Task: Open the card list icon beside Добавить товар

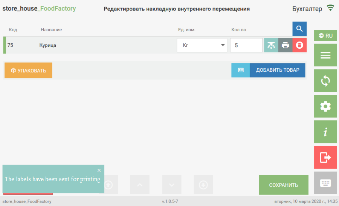Action: pos(241,70)
